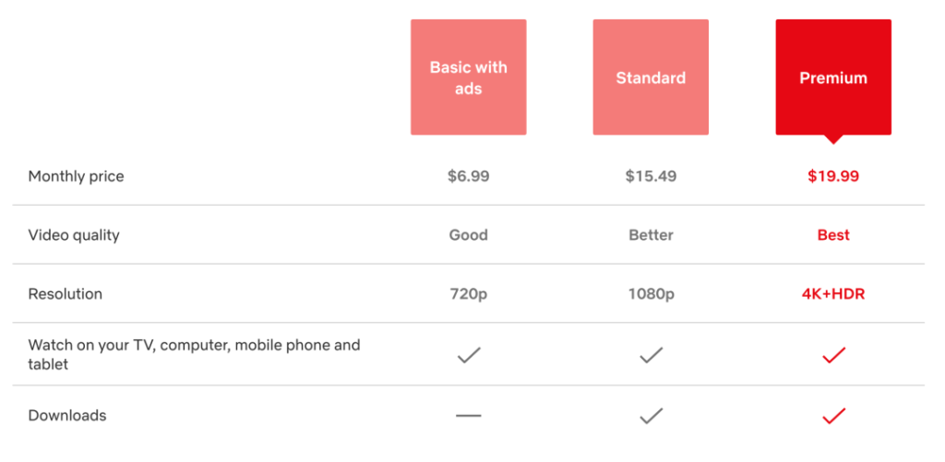The height and width of the screenshot is (462, 945).
Task: Click the 720p resolution value
Action: point(468,294)
